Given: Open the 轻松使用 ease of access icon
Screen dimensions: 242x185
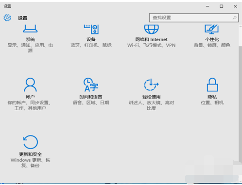Looking at the screenshot, I should tap(151, 84).
